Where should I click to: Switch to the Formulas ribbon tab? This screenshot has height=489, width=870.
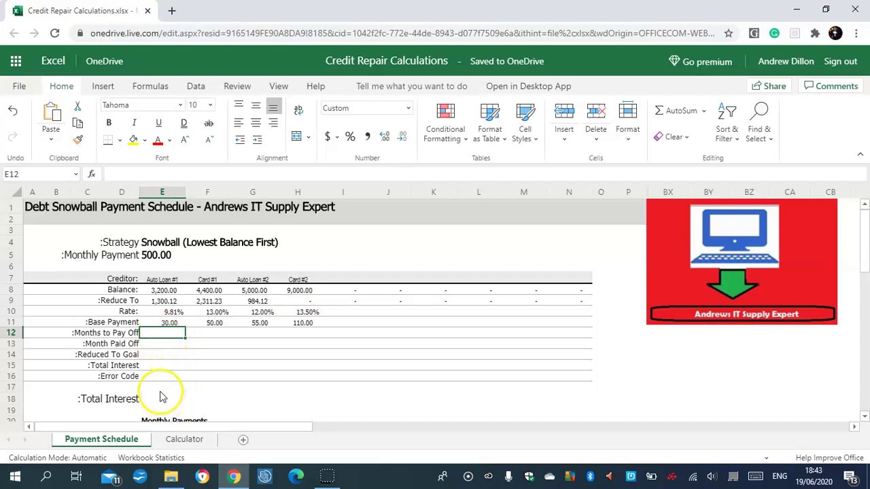tap(150, 86)
